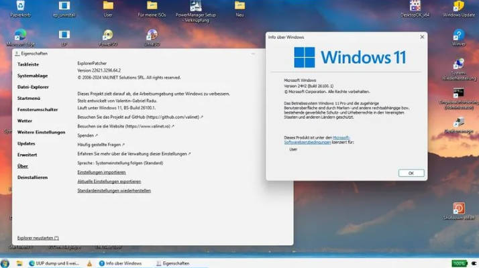Select Fensterumschalter section
Screen dimensions: 479x268
tap(38, 110)
